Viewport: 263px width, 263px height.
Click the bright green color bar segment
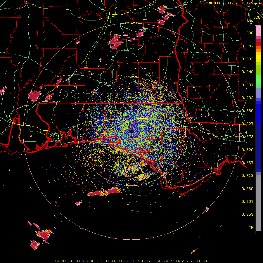258,80
